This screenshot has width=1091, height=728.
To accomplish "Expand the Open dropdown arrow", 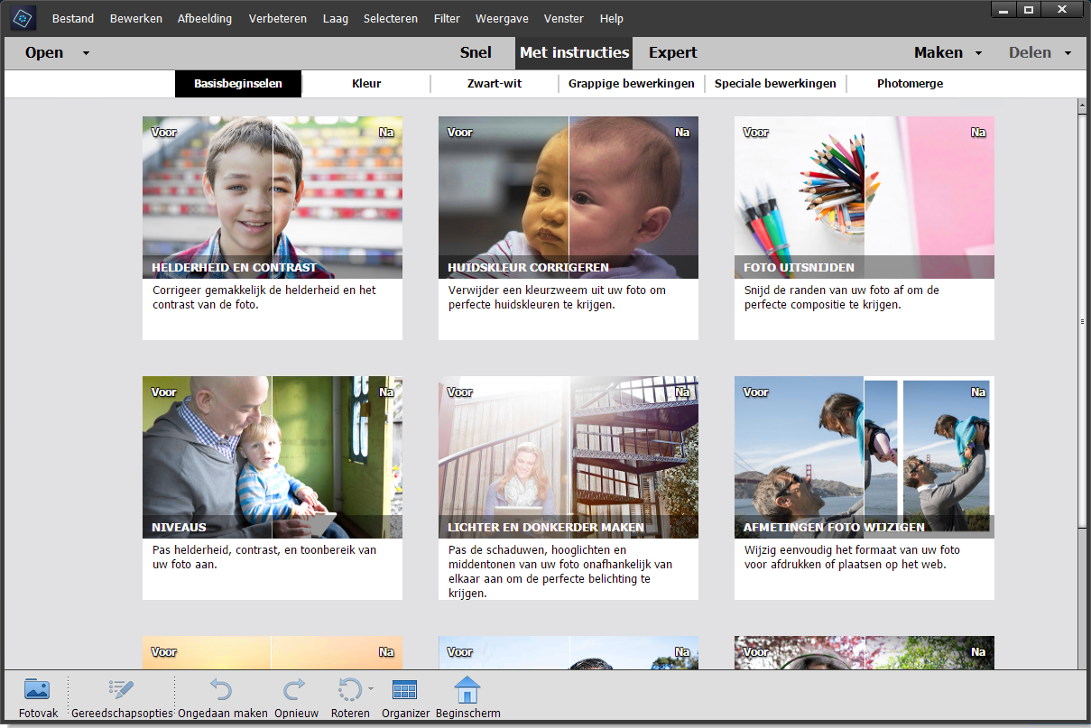I will pos(86,53).
